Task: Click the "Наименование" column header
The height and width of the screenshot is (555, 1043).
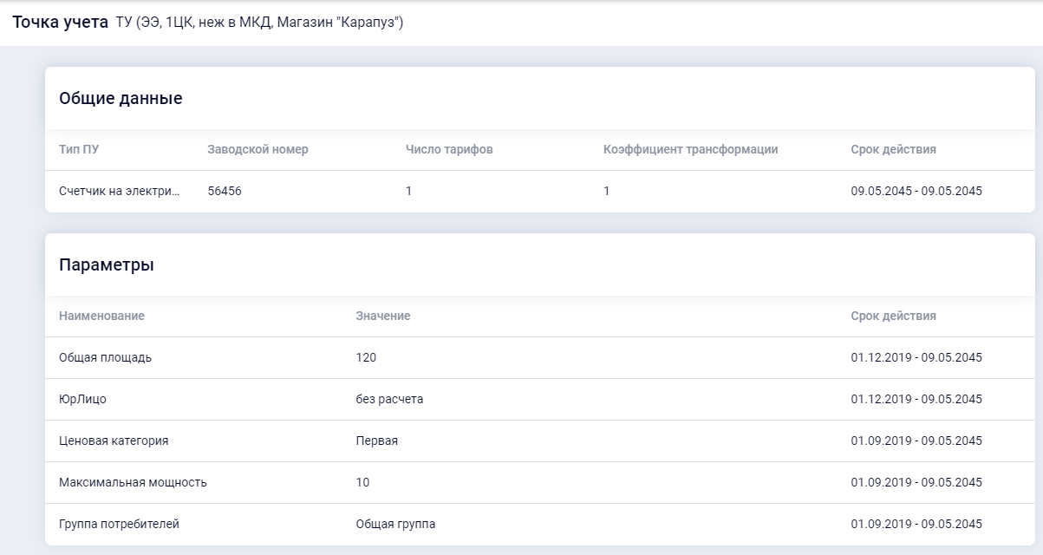Action: tap(101, 316)
